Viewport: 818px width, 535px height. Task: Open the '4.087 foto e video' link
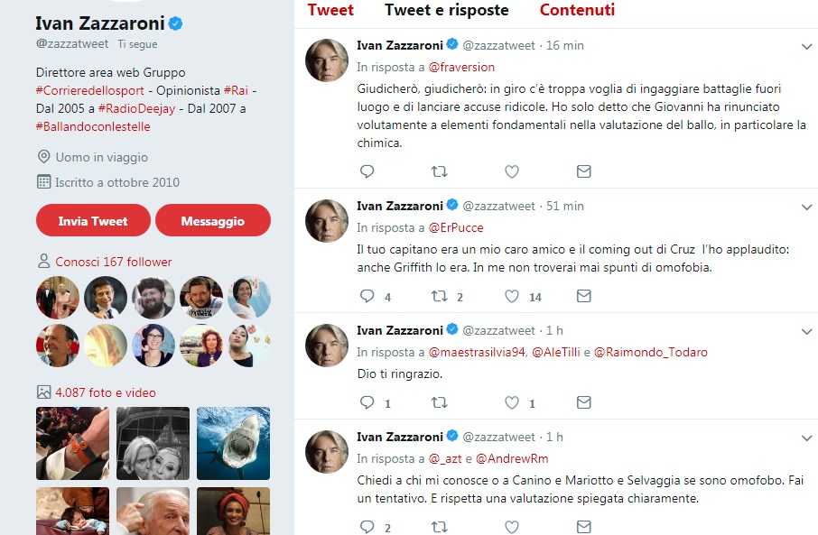pos(105,392)
